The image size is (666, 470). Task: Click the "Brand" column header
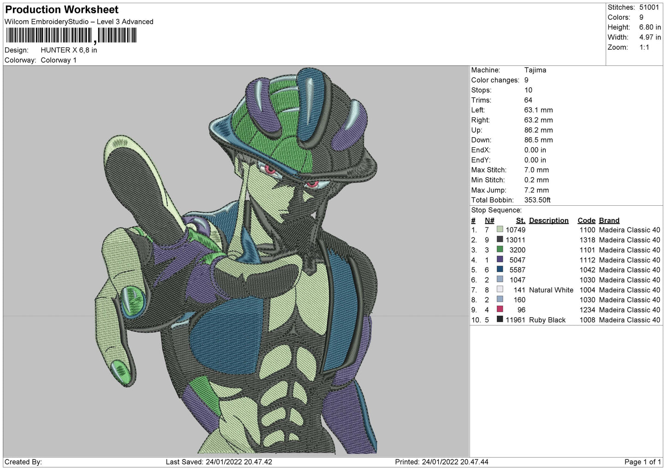pyautogui.click(x=609, y=220)
